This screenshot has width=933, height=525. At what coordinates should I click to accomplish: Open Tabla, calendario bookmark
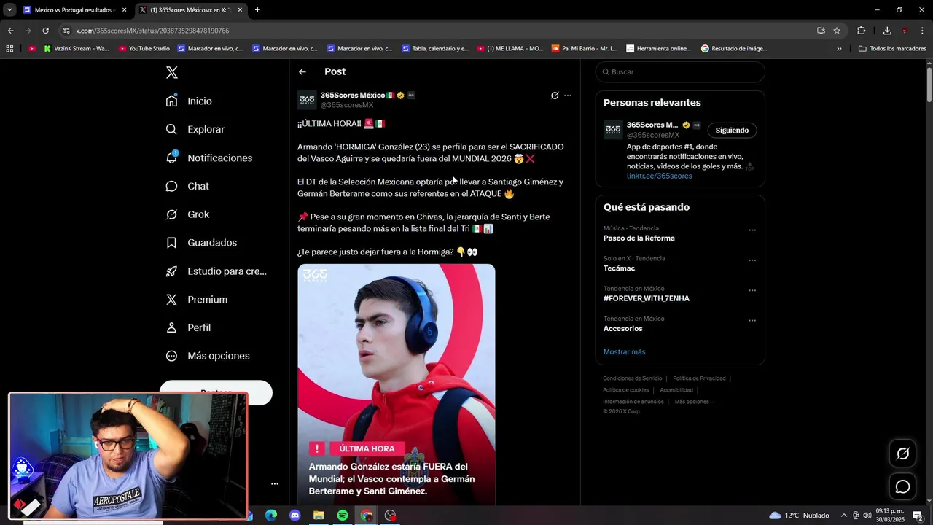coord(434,49)
